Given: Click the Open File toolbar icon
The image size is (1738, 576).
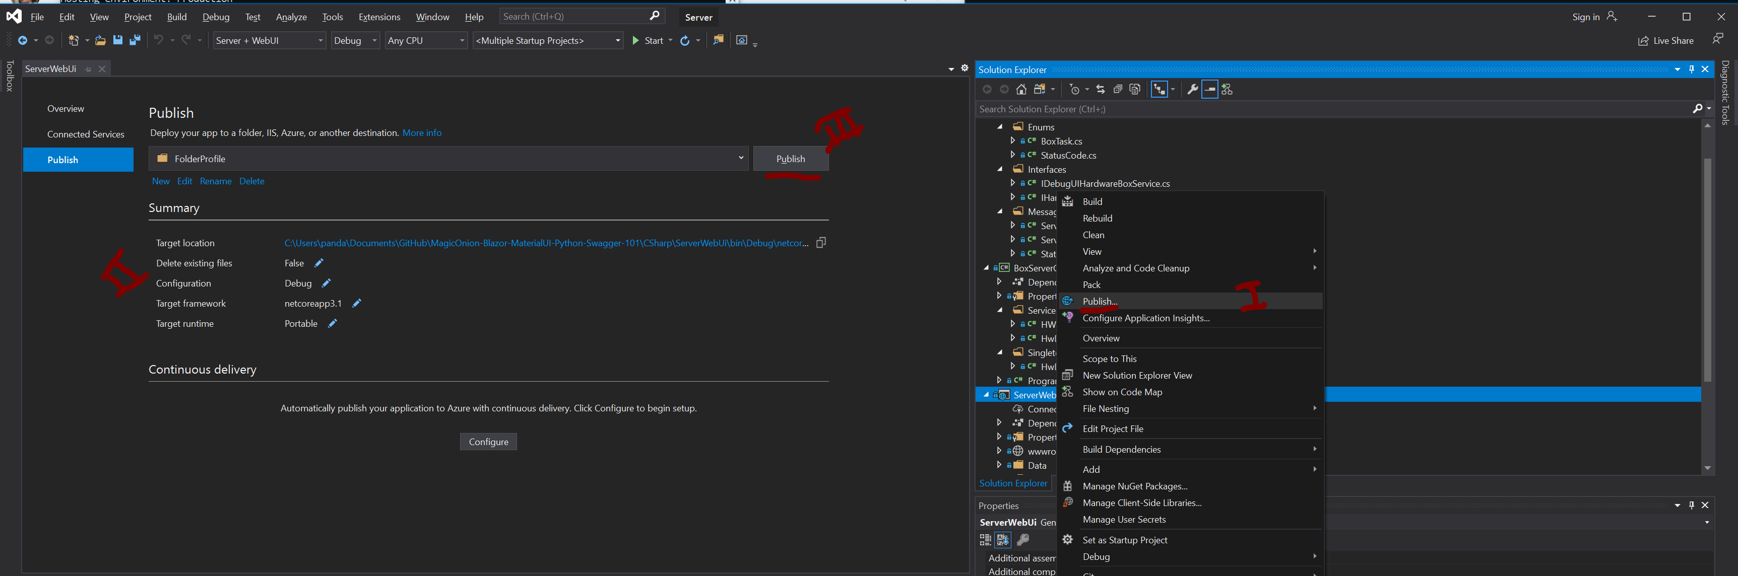Looking at the screenshot, I should 100,40.
